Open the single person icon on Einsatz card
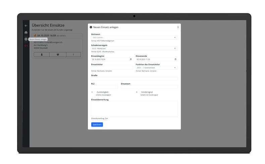This screenshot has width=265, height=164. (41, 54)
